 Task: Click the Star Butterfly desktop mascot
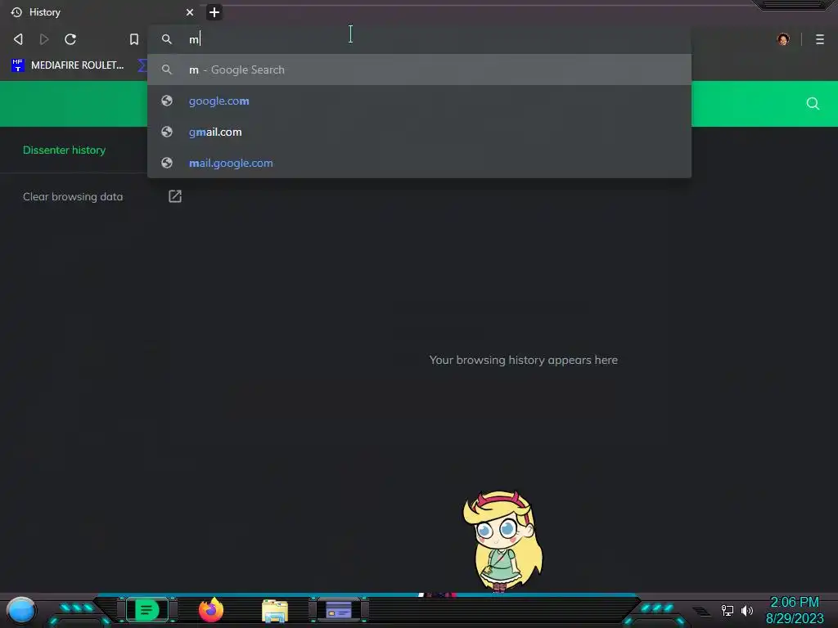[x=502, y=541]
